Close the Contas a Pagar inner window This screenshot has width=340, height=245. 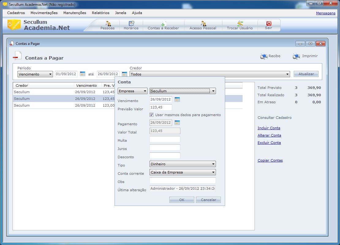[320, 44]
